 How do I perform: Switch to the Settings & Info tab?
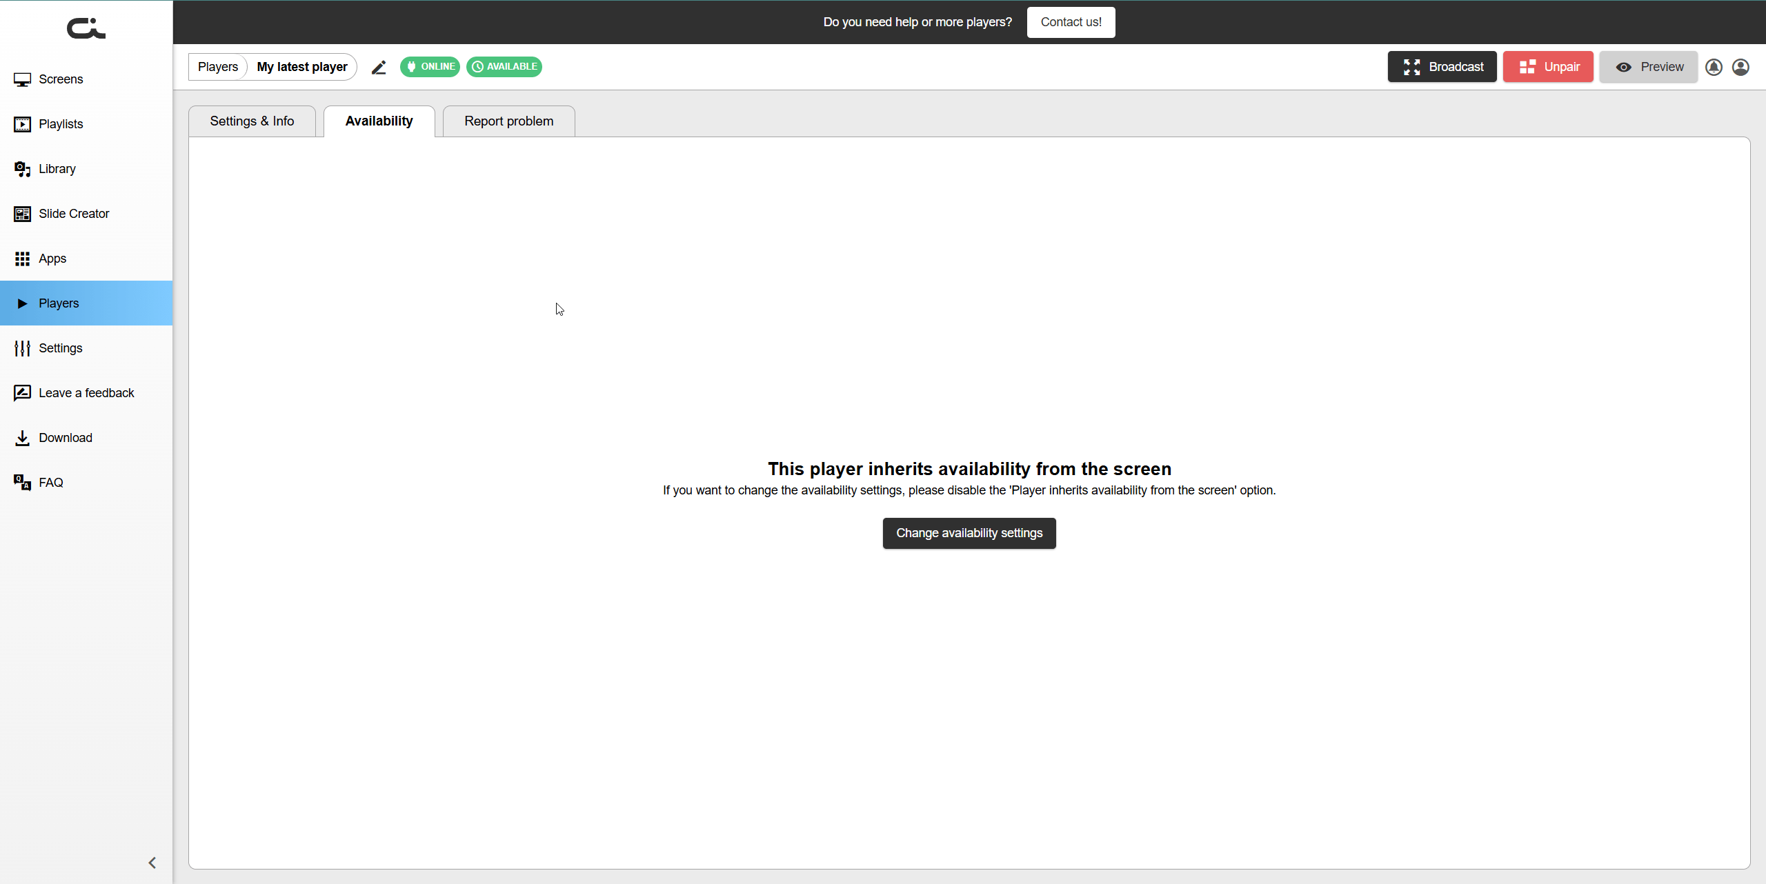tap(252, 121)
